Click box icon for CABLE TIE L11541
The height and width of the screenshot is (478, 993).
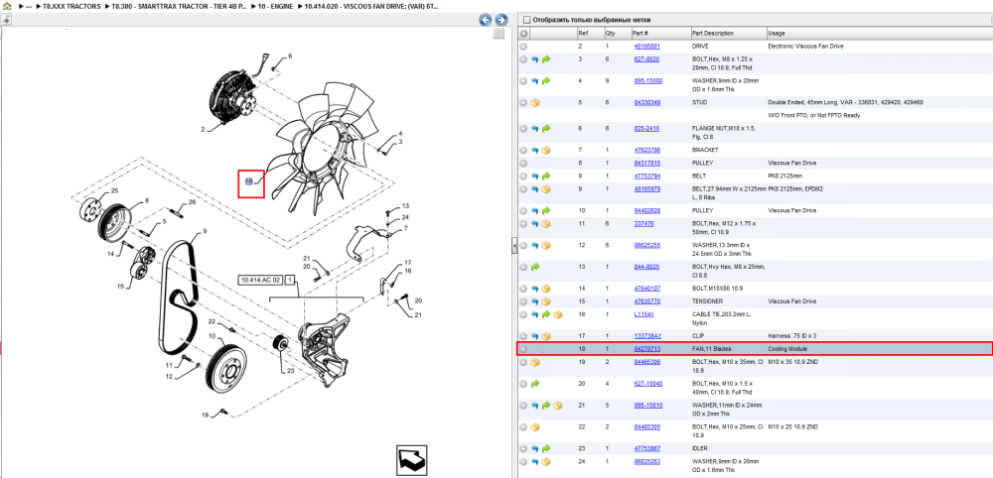(x=558, y=314)
